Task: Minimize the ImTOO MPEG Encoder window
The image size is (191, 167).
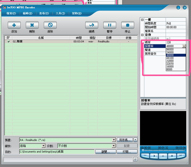Action: (x=179, y=8)
